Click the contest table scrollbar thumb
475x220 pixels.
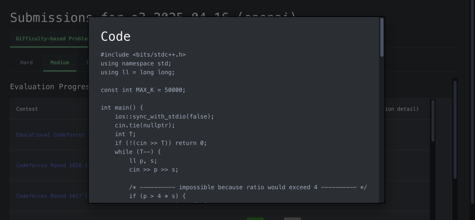433,121
